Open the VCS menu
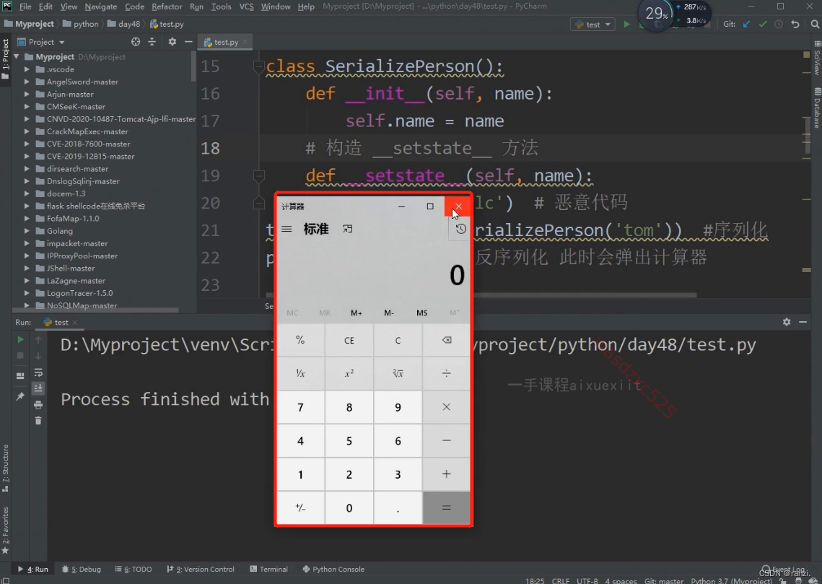Viewport: 822px width, 584px height. point(246,6)
